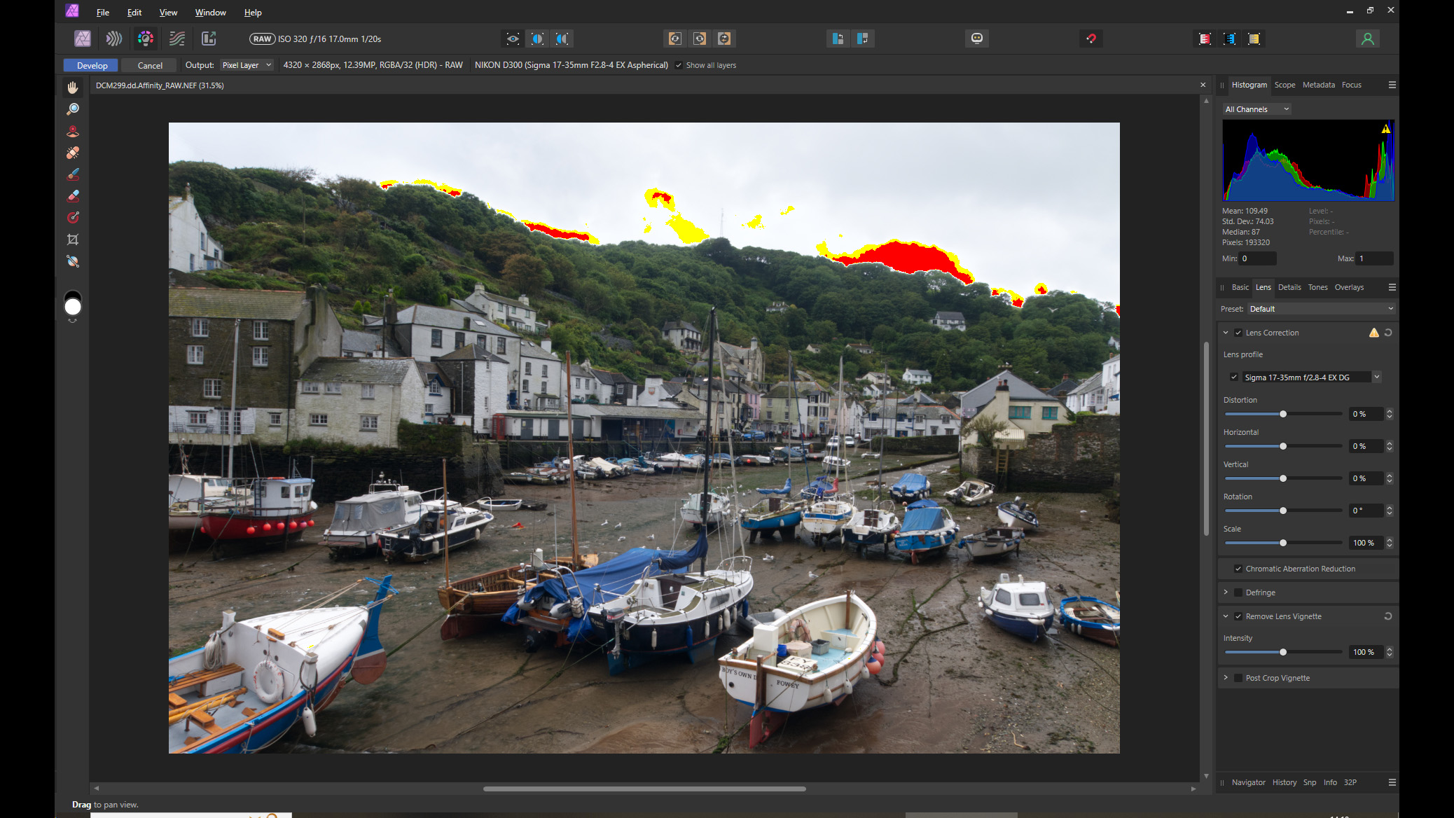
Task: Uncheck Chromatic Aberration Reduction
Action: click(1239, 568)
